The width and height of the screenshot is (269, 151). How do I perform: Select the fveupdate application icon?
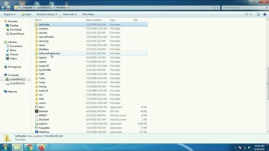[x=37, y=128]
